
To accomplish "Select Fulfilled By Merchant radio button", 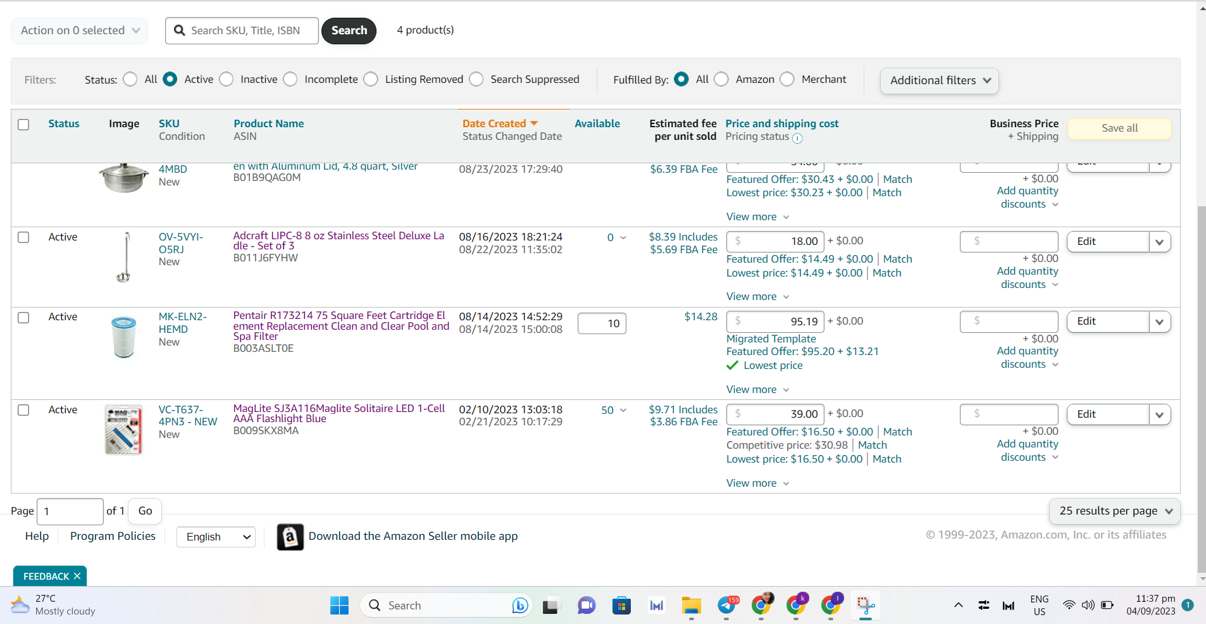I will pos(787,79).
